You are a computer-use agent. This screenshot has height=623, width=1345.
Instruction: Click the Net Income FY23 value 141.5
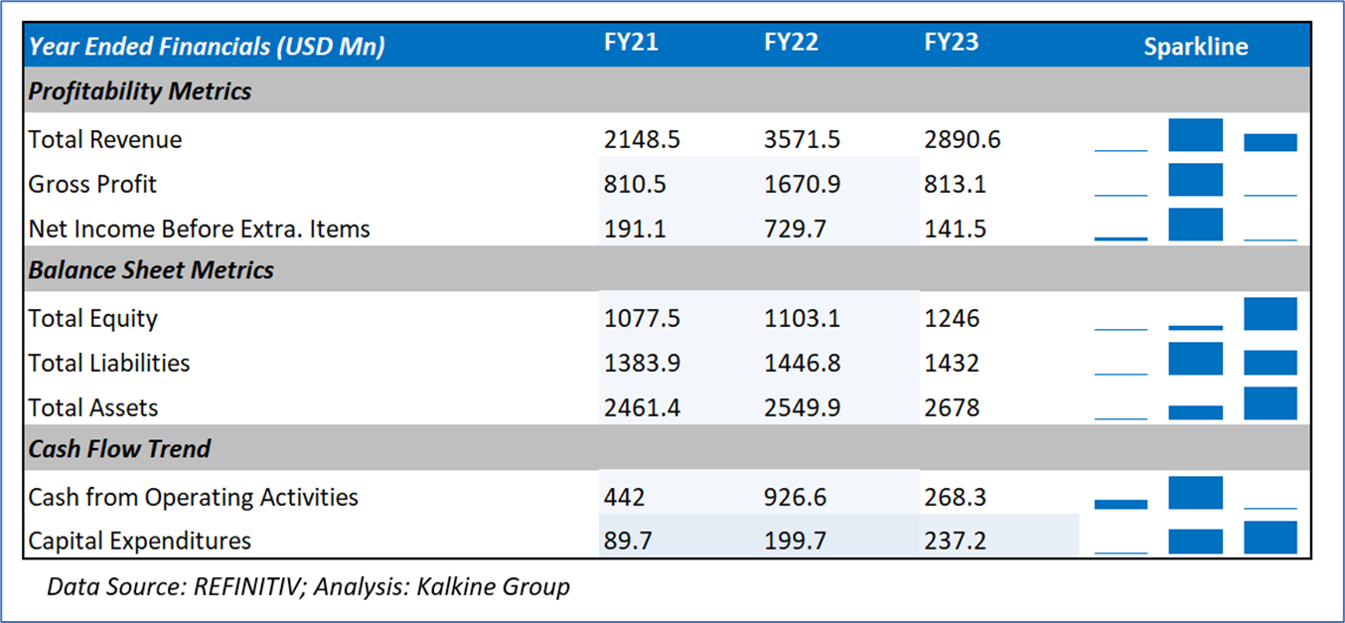955,230
